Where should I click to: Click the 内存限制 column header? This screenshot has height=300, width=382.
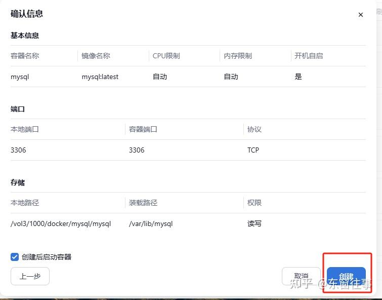[x=238, y=56]
